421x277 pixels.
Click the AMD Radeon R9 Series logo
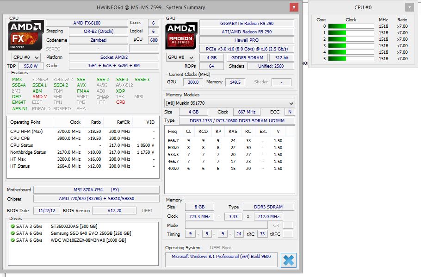point(181,36)
